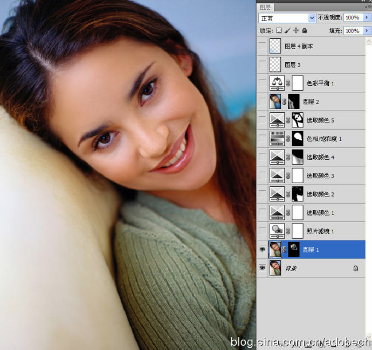Select 色相/饱和度 1 mask thumbnail
The height and width of the screenshot is (350, 372).
coord(298,138)
